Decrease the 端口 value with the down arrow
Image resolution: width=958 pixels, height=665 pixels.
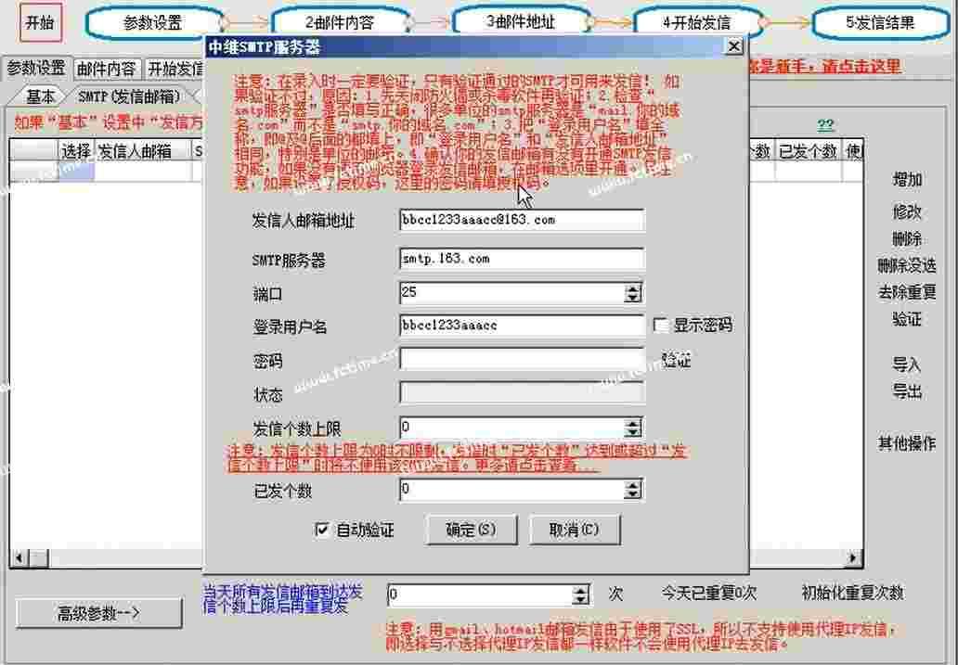click(633, 298)
